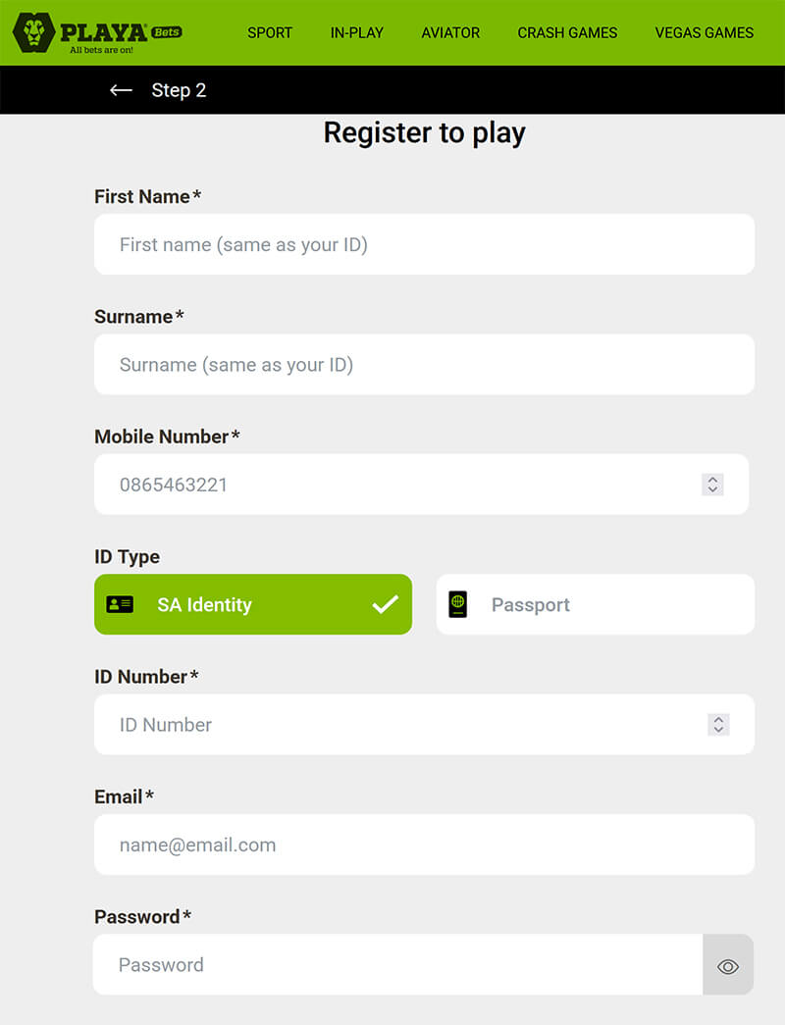Click the password visibility eye icon
The image size is (785, 1025).
tap(728, 965)
